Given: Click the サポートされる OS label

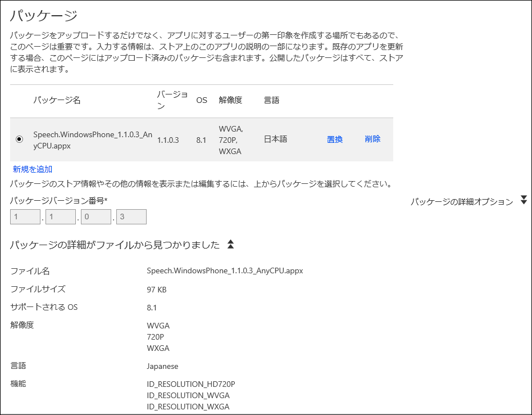Looking at the screenshot, I should 44,307.
